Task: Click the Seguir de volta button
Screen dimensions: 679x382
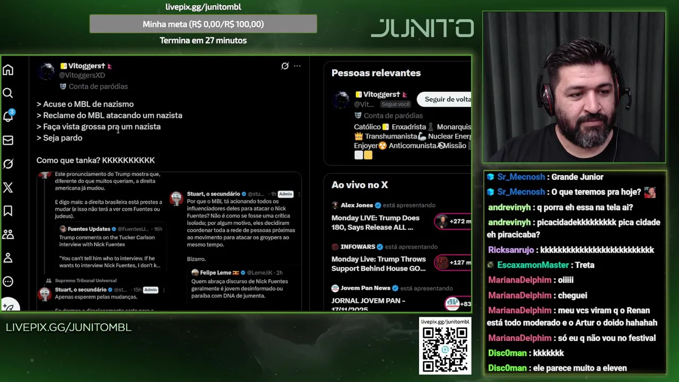Action: pos(444,99)
